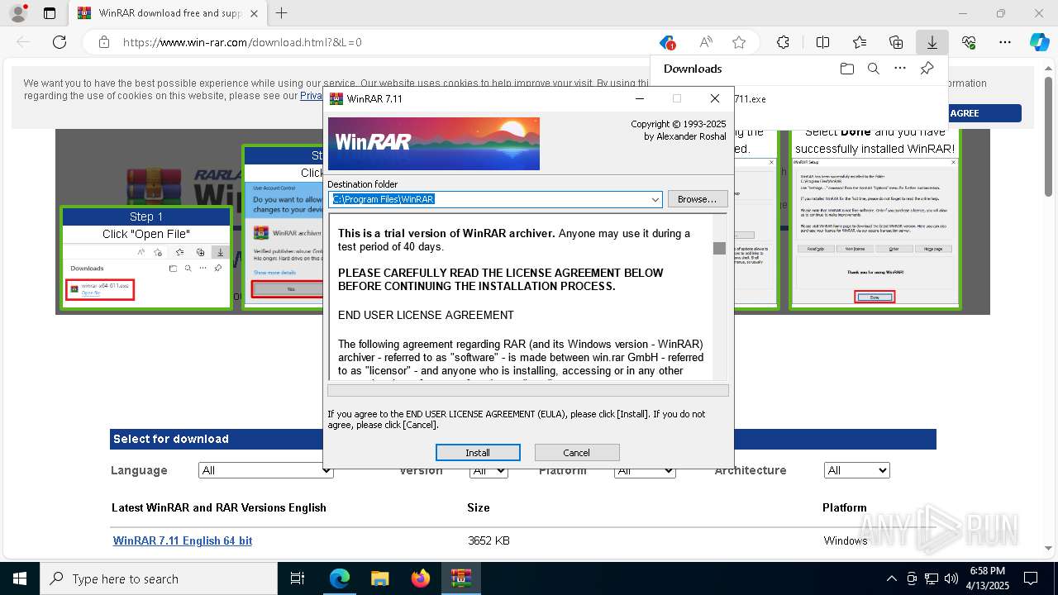This screenshot has width=1058, height=595.
Task: Open the Platform dropdown on the web page
Action: (x=645, y=470)
